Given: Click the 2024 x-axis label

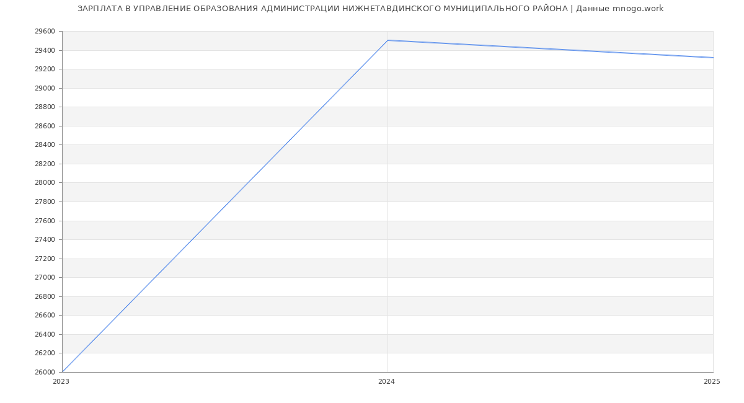Looking at the screenshot, I should pos(386,382).
